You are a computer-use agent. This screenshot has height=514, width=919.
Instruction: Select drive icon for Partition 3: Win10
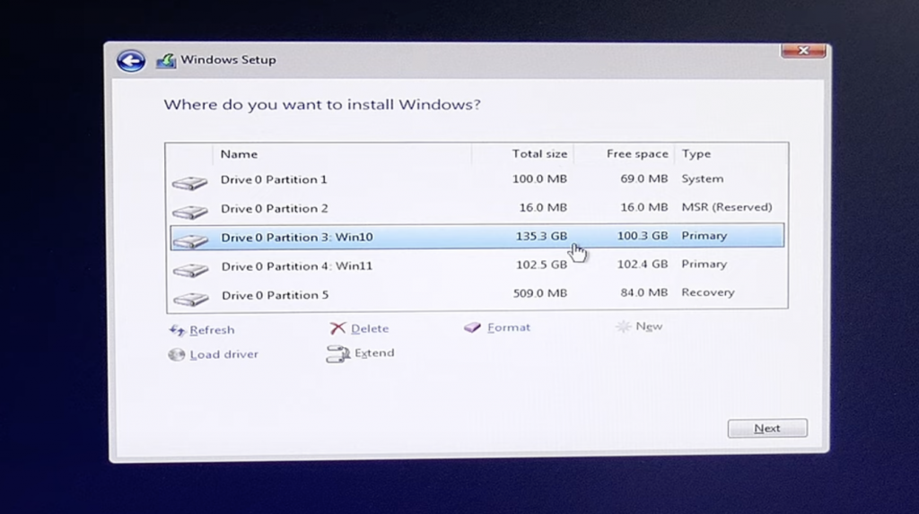(190, 240)
